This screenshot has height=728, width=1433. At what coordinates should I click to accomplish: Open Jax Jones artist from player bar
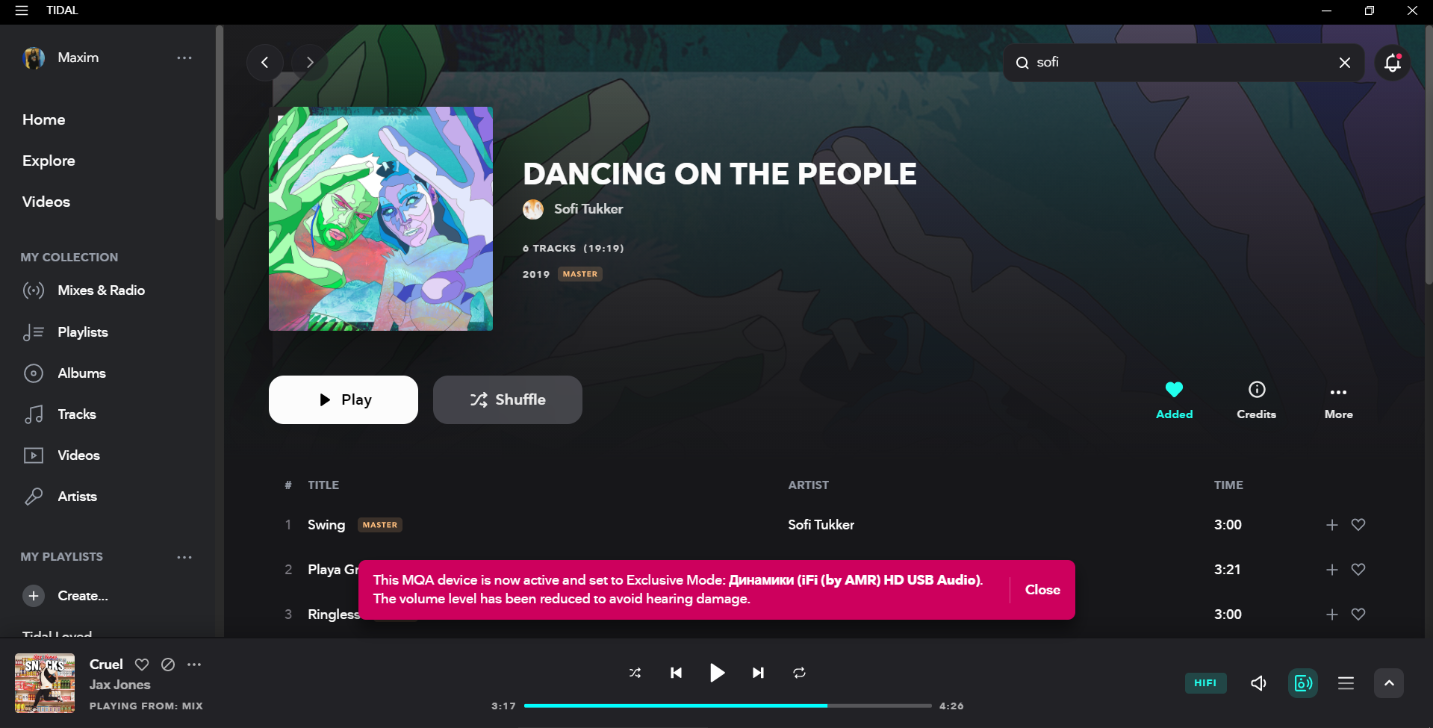point(119,685)
